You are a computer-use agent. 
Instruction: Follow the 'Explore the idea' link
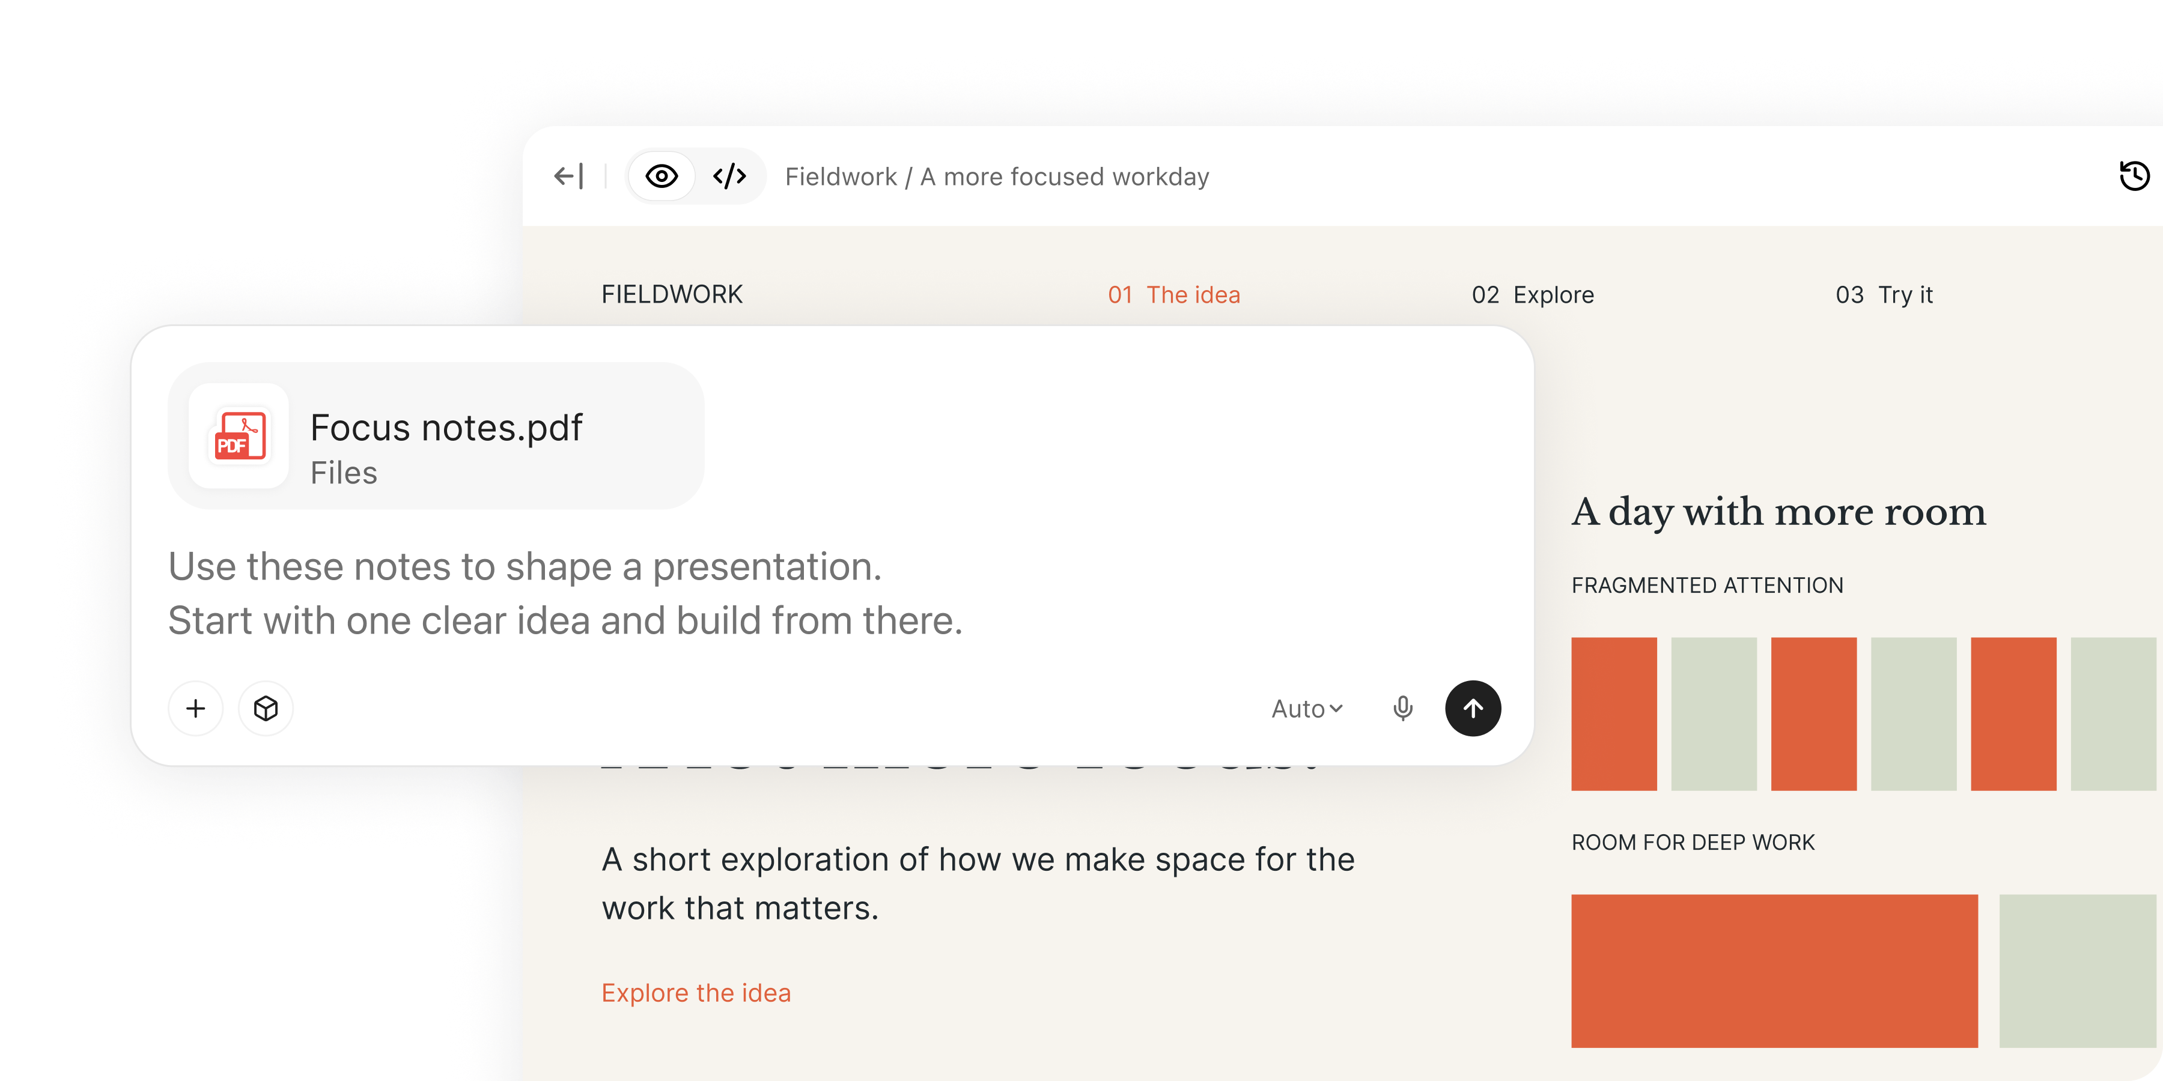[696, 993]
